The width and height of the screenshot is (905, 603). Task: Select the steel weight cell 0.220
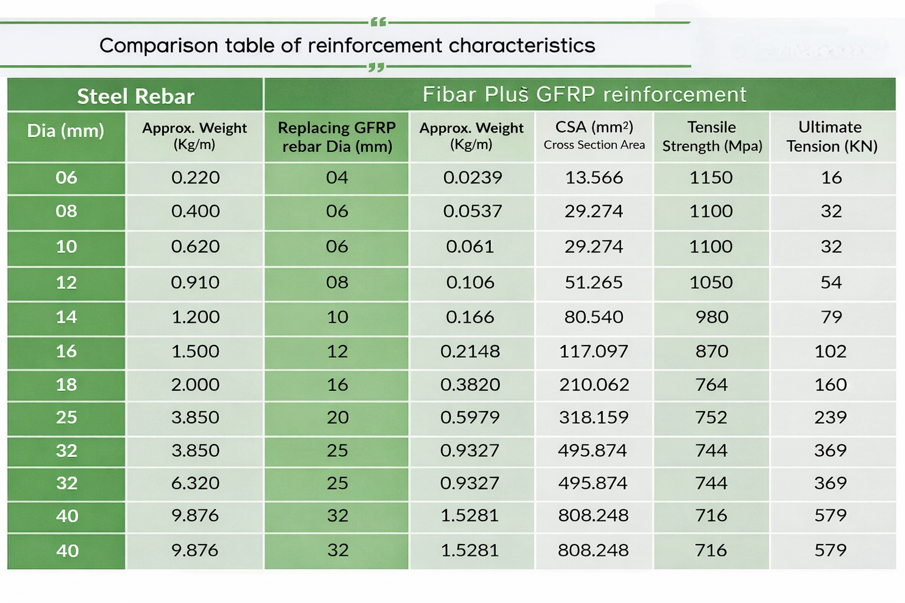(195, 177)
